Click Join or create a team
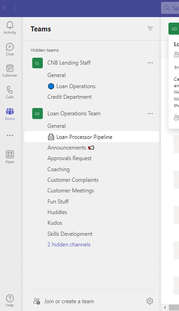 tap(69, 301)
